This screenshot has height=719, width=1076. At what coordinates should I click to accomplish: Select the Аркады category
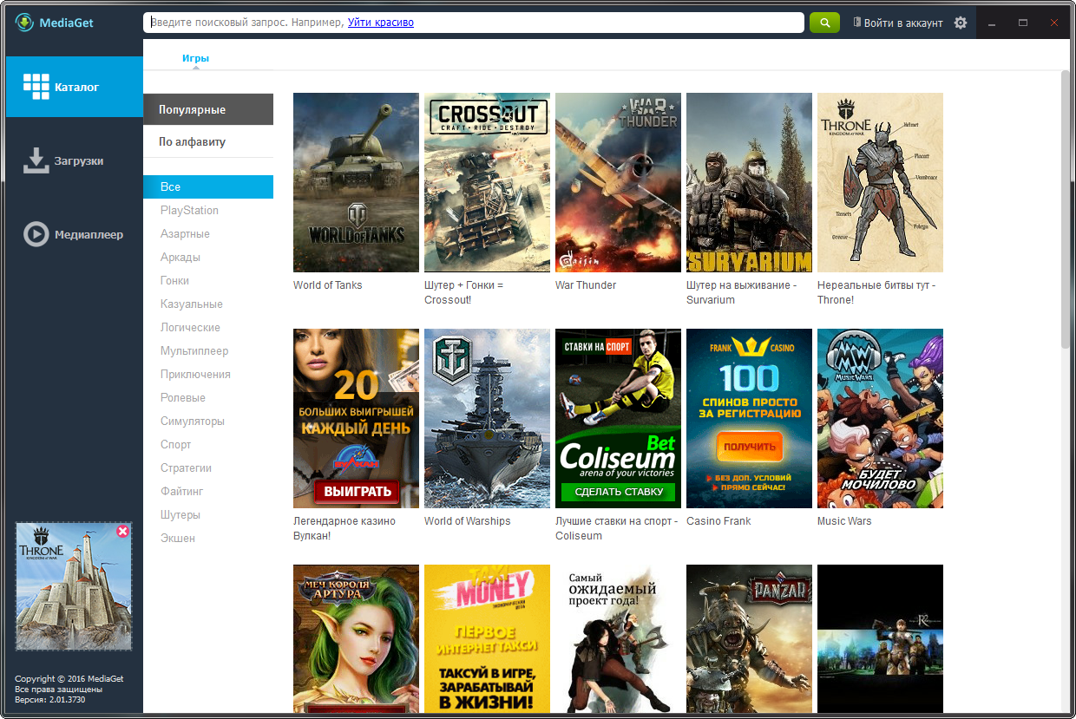pyautogui.click(x=180, y=258)
